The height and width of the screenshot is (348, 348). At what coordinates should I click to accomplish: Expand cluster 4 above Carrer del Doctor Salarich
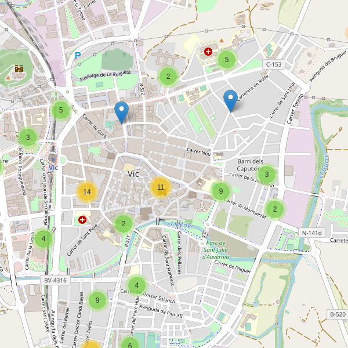click(137, 285)
